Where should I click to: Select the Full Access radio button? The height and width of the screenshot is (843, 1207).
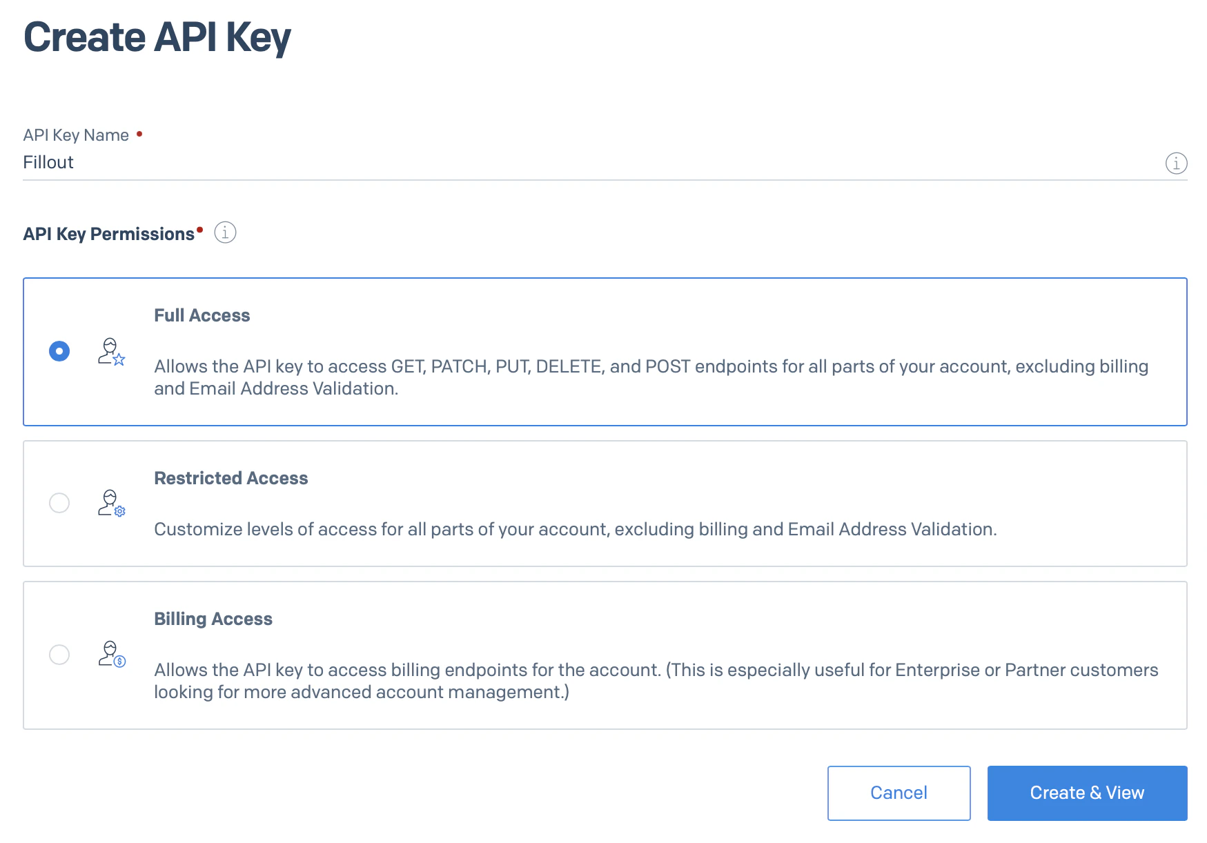[x=59, y=351]
